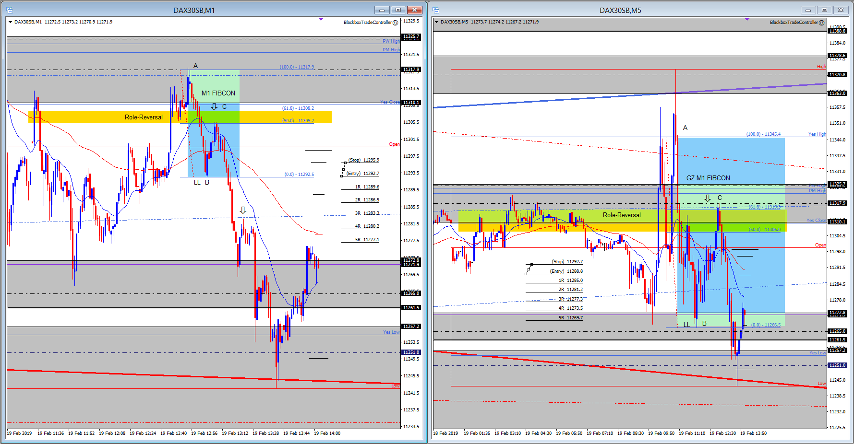Click the BlackboxTradeController smiley on the M5 chart

click(x=822, y=23)
